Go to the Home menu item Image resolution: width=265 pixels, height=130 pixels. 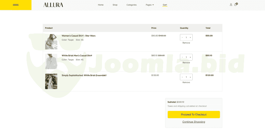click(101, 5)
